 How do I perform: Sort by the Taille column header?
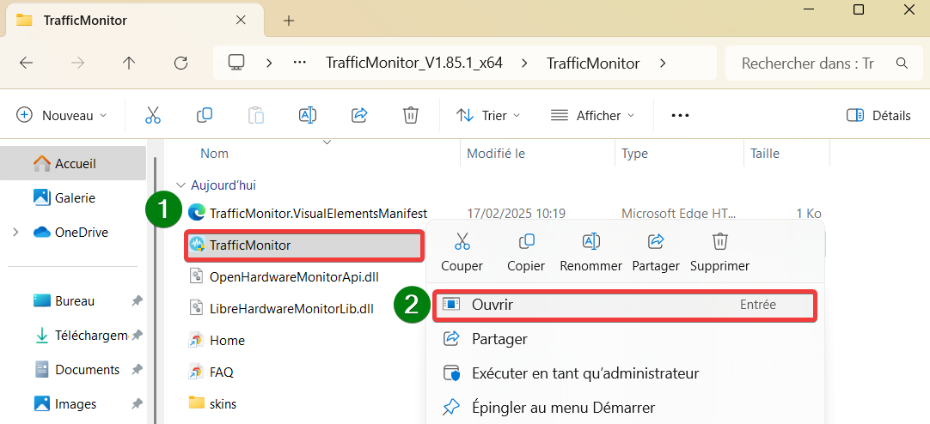point(764,154)
